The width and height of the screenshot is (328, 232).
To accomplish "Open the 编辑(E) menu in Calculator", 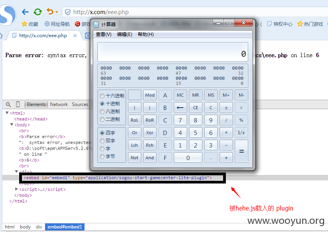I will (x=124, y=34).
